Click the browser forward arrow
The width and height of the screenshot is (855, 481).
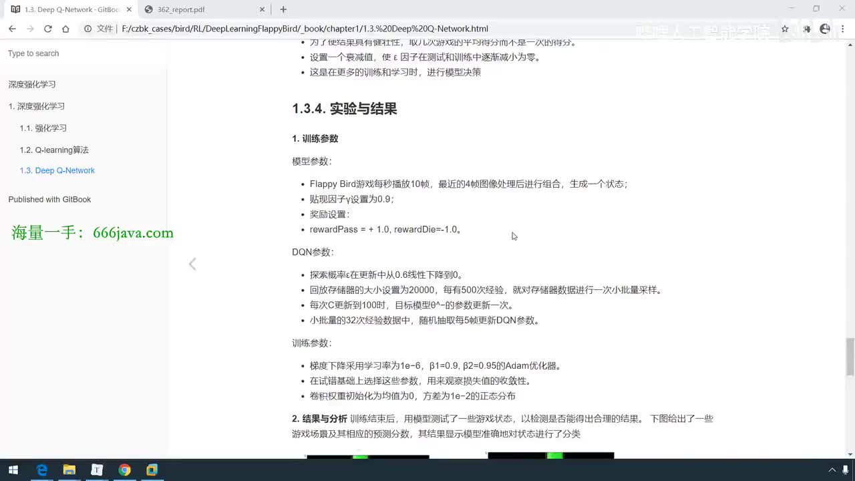point(30,29)
